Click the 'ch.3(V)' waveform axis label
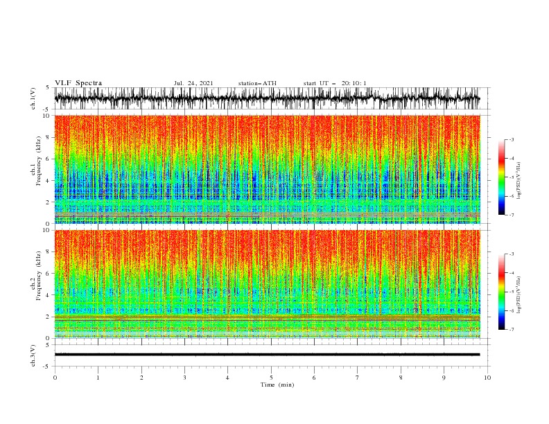 (x=33, y=355)
